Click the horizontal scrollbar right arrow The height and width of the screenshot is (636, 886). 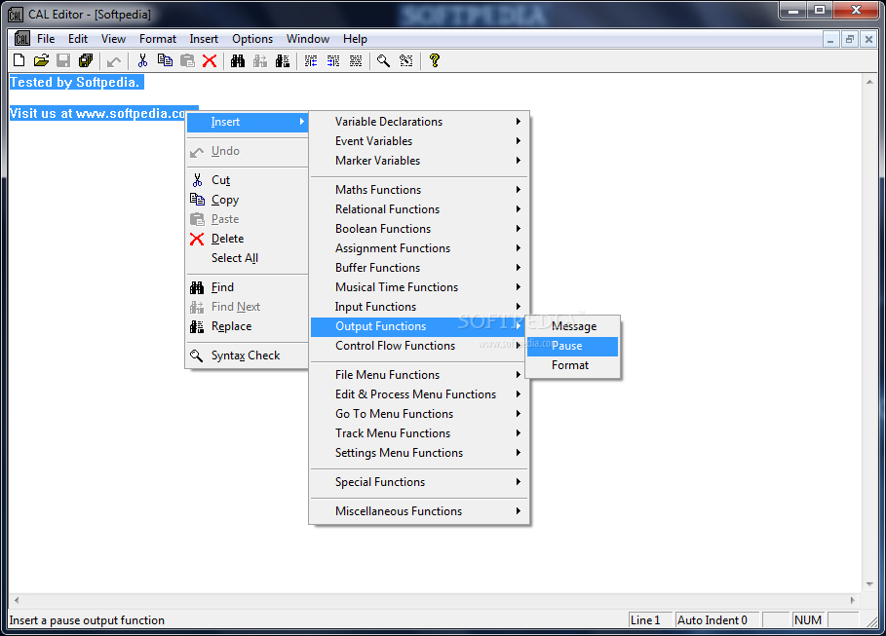pos(853,600)
